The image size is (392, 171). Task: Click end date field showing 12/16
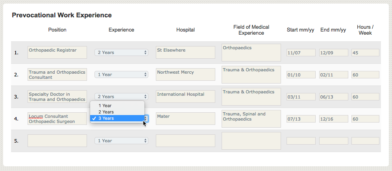tap(333, 119)
